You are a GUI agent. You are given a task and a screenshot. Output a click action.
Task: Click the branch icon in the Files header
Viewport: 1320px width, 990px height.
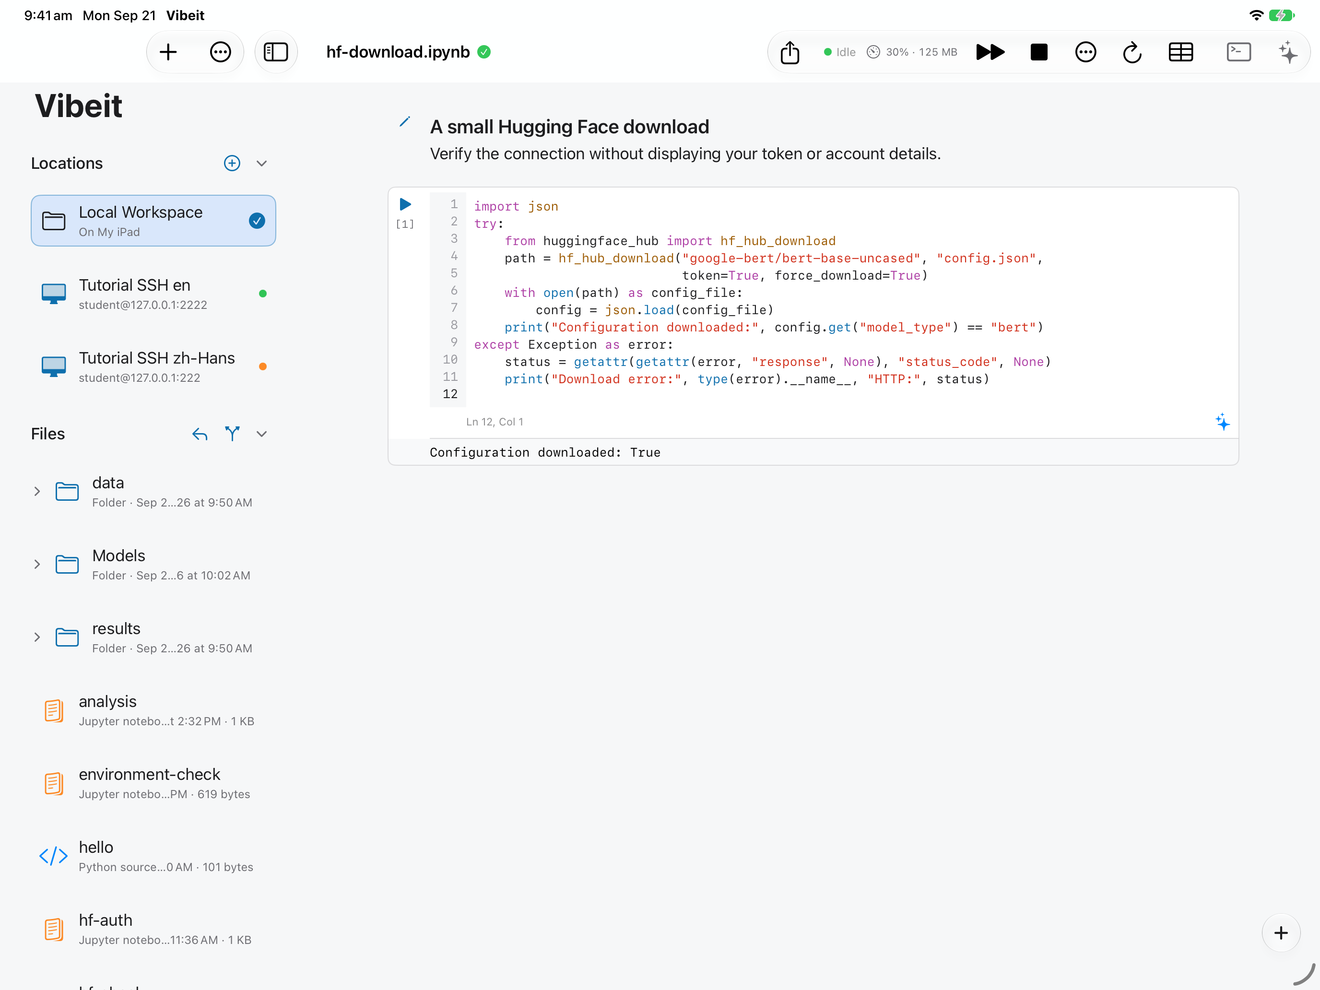(232, 434)
